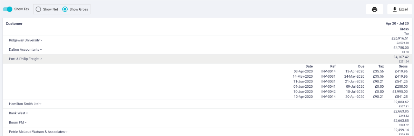Click the printer icon button

coord(374,9)
